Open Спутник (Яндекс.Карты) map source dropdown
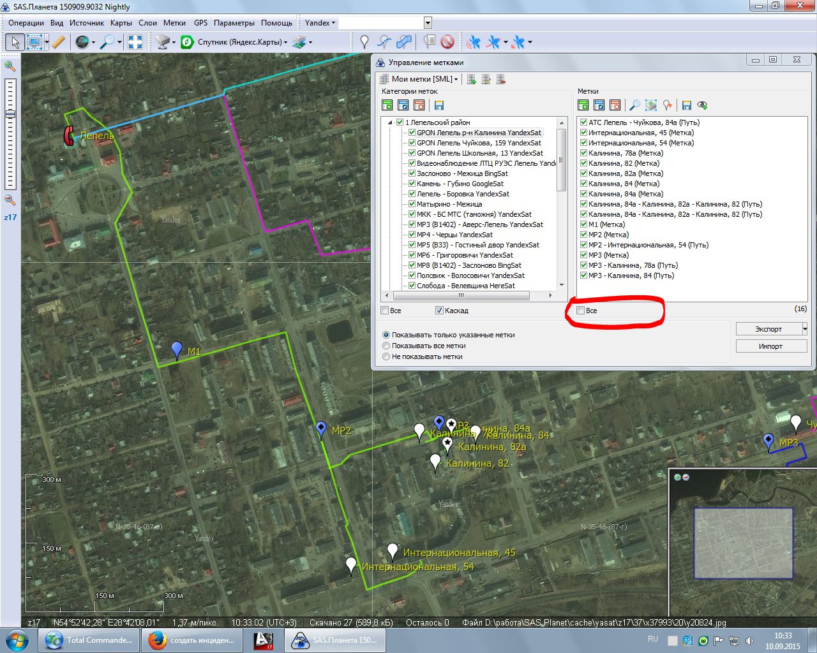817x653 pixels. (x=243, y=42)
